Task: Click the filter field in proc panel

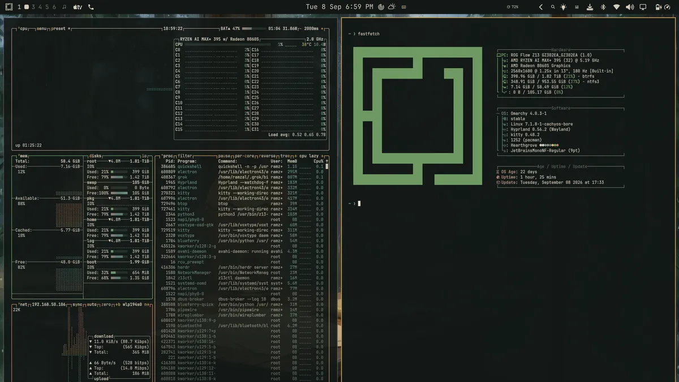Action: coord(185,156)
